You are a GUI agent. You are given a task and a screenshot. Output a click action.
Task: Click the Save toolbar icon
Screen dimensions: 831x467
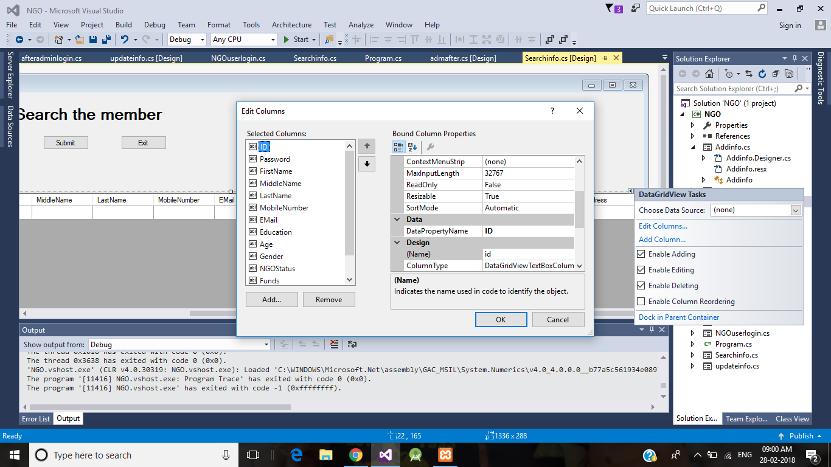tap(93, 40)
